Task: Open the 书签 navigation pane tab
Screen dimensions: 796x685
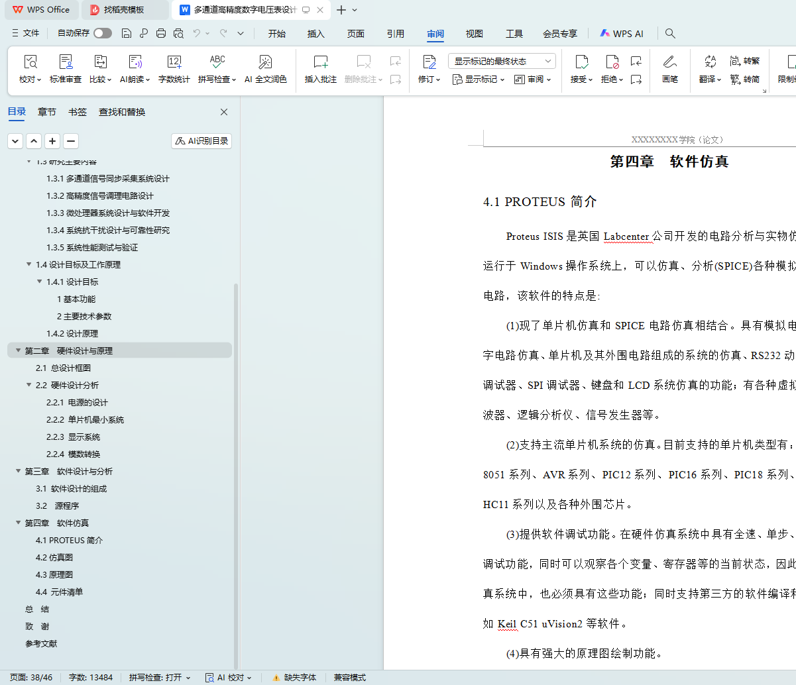Action: 78,112
